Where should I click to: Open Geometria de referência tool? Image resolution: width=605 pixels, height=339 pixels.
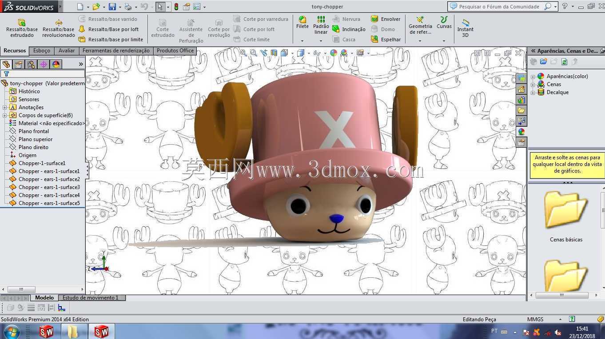(420, 25)
